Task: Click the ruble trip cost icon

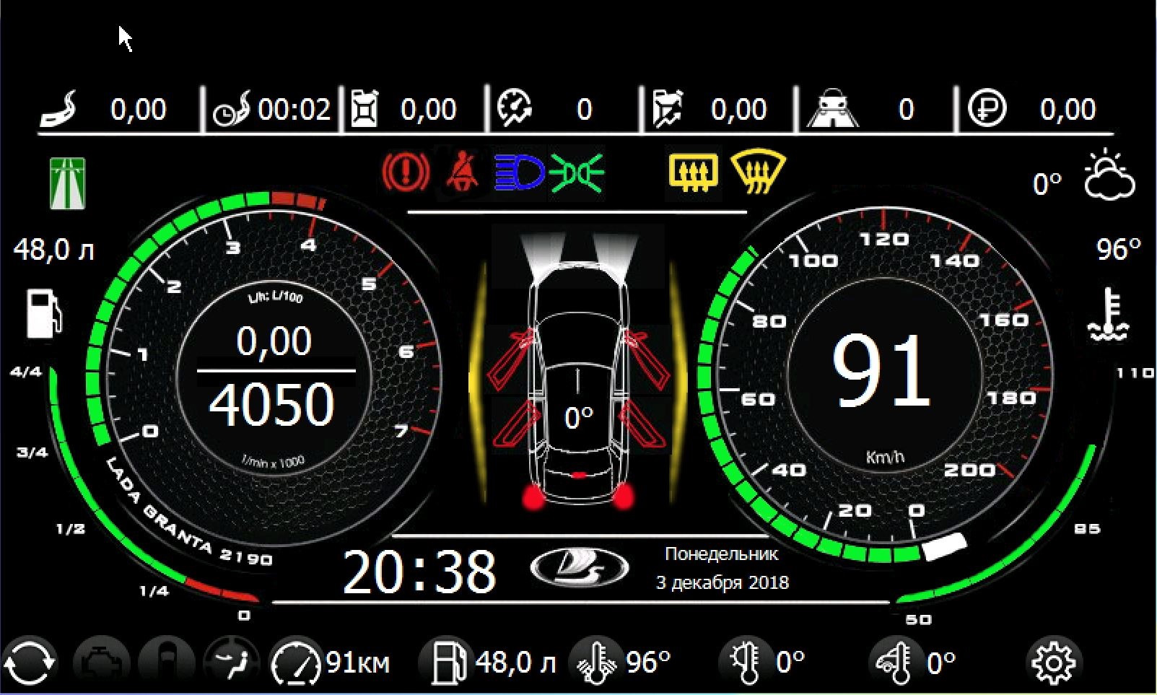Action: tap(987, 109)
